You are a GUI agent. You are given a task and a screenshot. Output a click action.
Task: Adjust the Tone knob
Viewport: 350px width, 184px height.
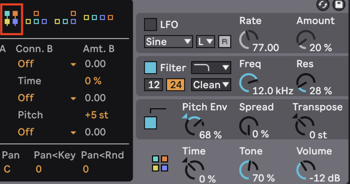[x=249, y=170]
